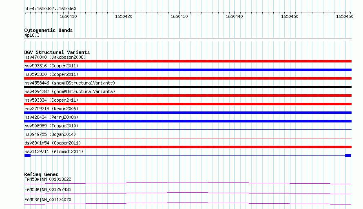Viewport: 363px width, 209px height.
Task: Click ruler tick label 1650430
Action: point(179,16)
